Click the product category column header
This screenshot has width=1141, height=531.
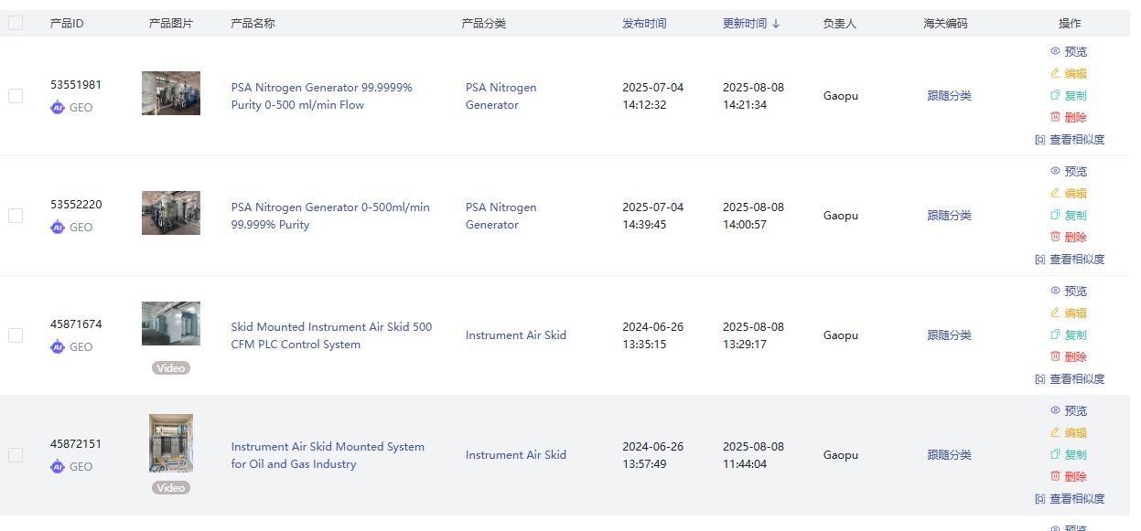coord(483,24)
